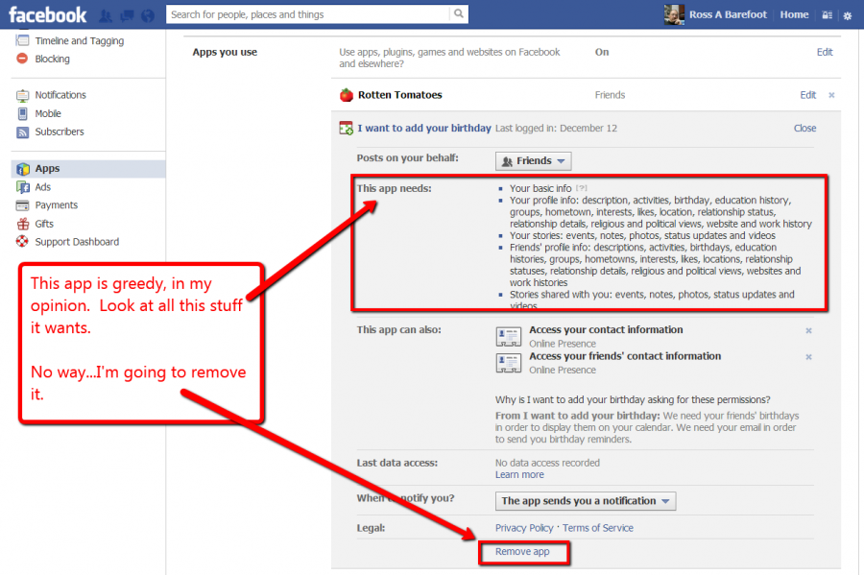Open the Friends audience dropdown

pyautogui.click(x=534, y=161)
